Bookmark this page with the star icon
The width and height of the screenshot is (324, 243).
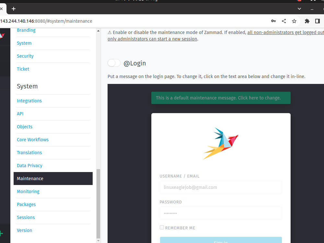point(294,21)
